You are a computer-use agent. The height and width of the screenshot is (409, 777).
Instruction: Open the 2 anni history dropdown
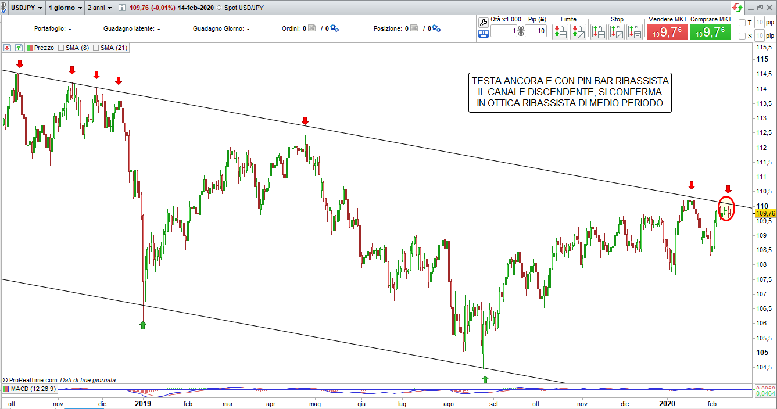pyautogui.click(x=99, y=8)
